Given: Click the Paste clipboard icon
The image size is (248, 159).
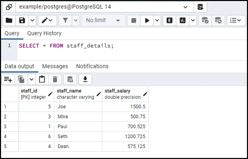Looking at the screenshot, I should coord(42,80).
